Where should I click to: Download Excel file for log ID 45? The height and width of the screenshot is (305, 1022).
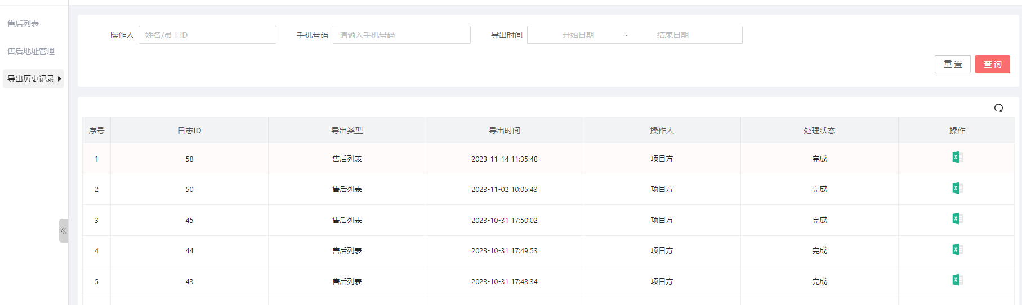(x=957, y=219)
